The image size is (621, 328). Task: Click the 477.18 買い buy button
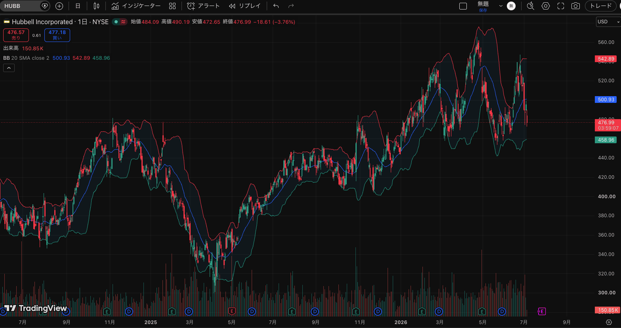point(57,35)
